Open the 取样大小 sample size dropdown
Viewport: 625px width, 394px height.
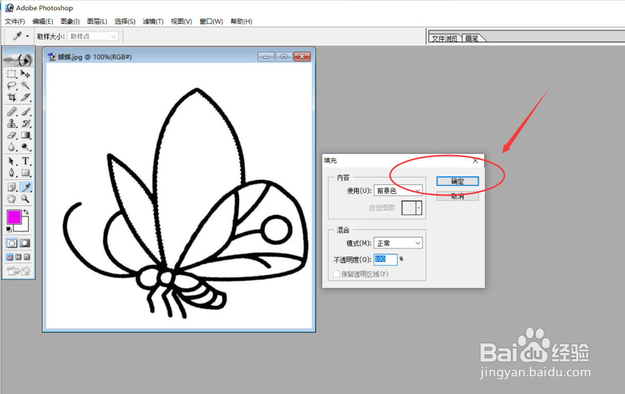[x=93, y=36]
